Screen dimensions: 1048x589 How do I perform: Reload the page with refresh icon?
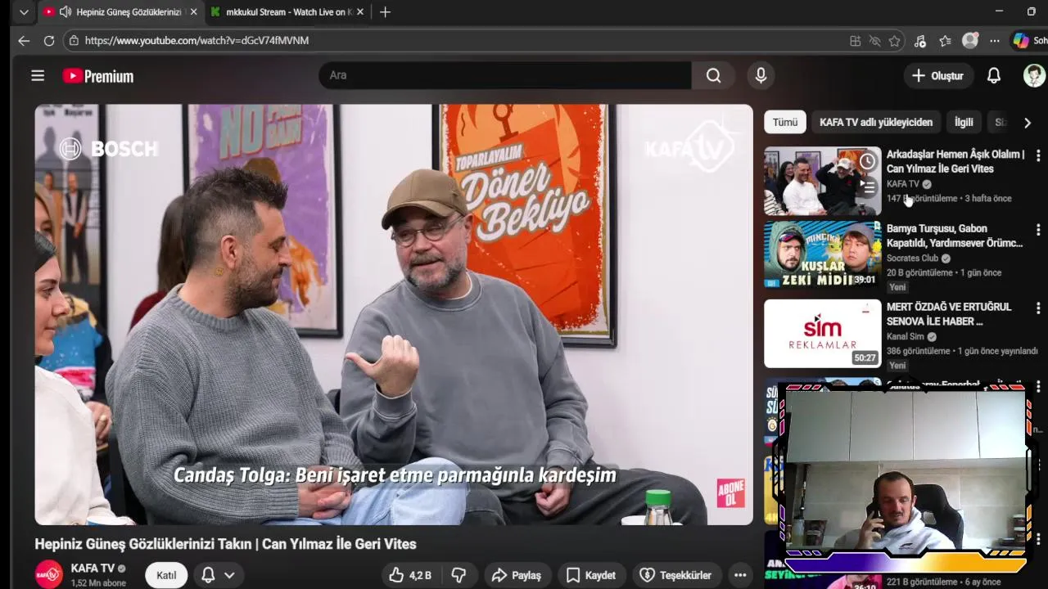49,40
